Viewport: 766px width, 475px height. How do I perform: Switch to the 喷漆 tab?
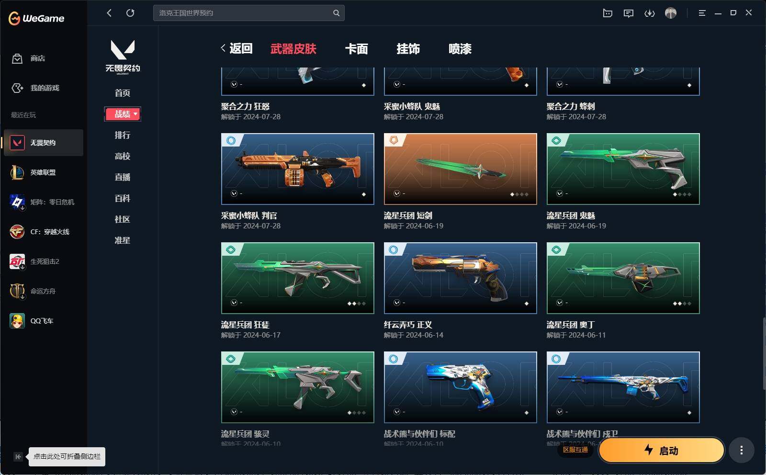(460, 49)
